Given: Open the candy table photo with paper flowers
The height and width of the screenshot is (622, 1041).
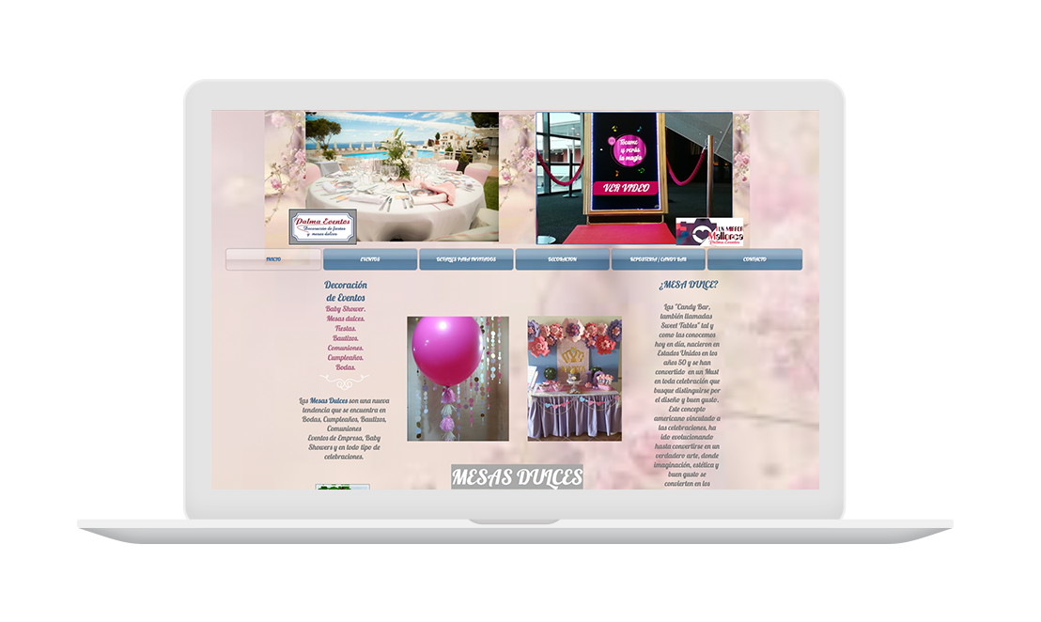Looking at the screenshot, I should coord(574,379).
